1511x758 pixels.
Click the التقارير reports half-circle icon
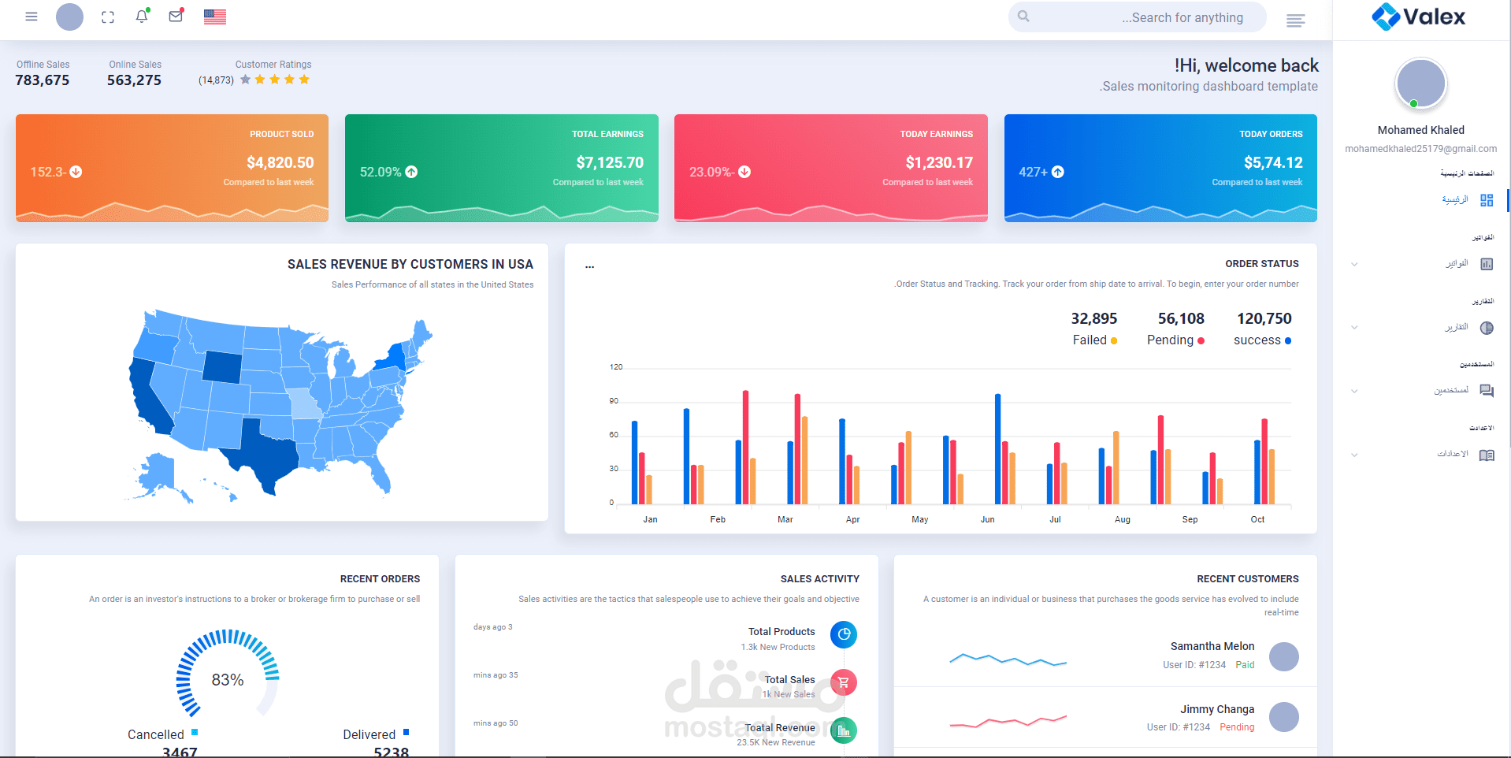tap(1487, 328)
